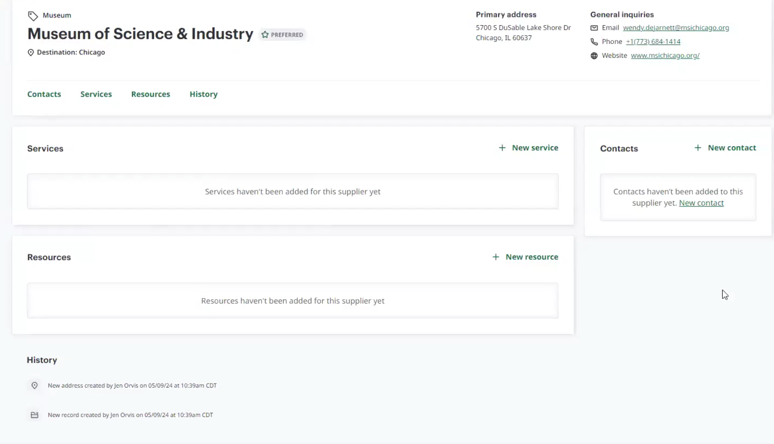Click the Resources haven't been added message

[292, 301]
